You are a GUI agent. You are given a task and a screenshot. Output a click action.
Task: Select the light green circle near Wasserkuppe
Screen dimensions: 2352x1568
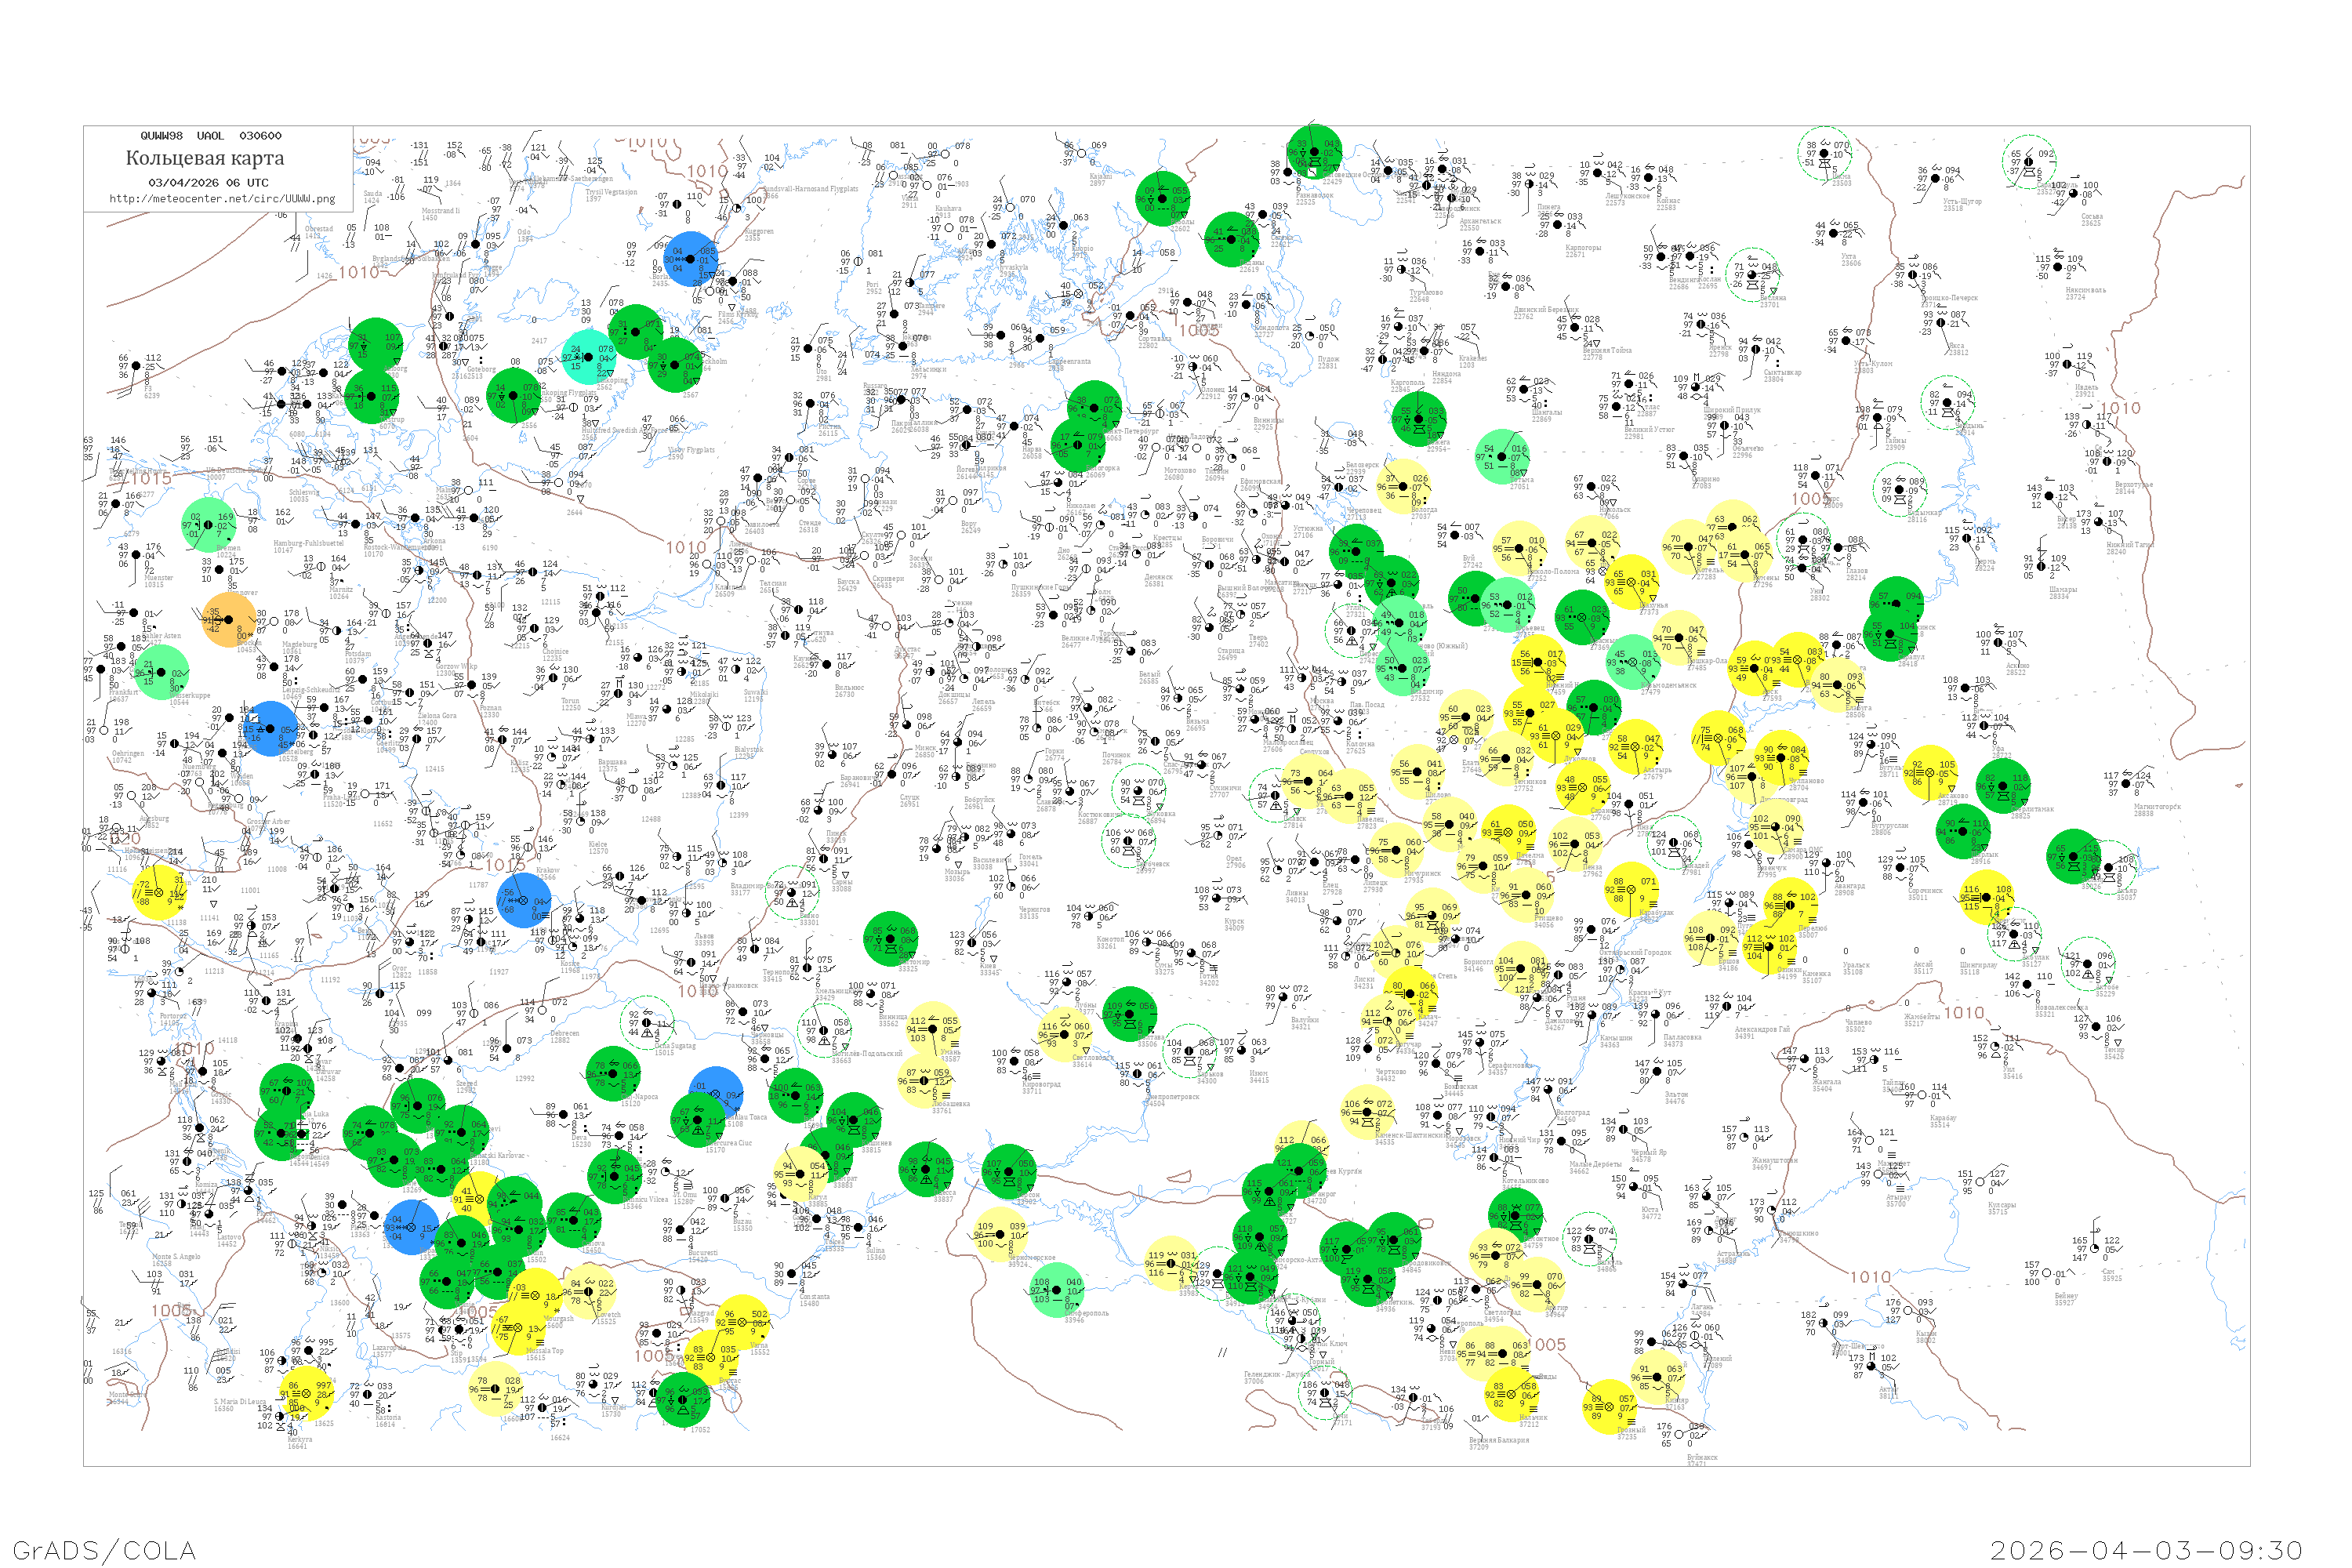[161, 672]
